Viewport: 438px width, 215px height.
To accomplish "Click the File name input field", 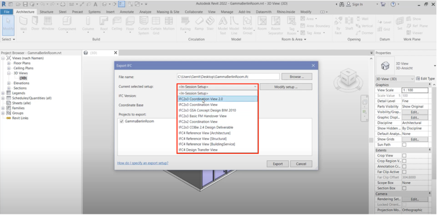I will pos(228,77).
